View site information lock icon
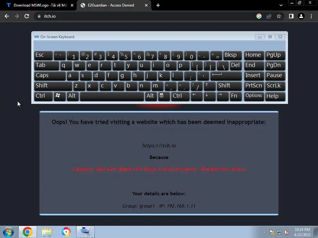 coord(39,16)
